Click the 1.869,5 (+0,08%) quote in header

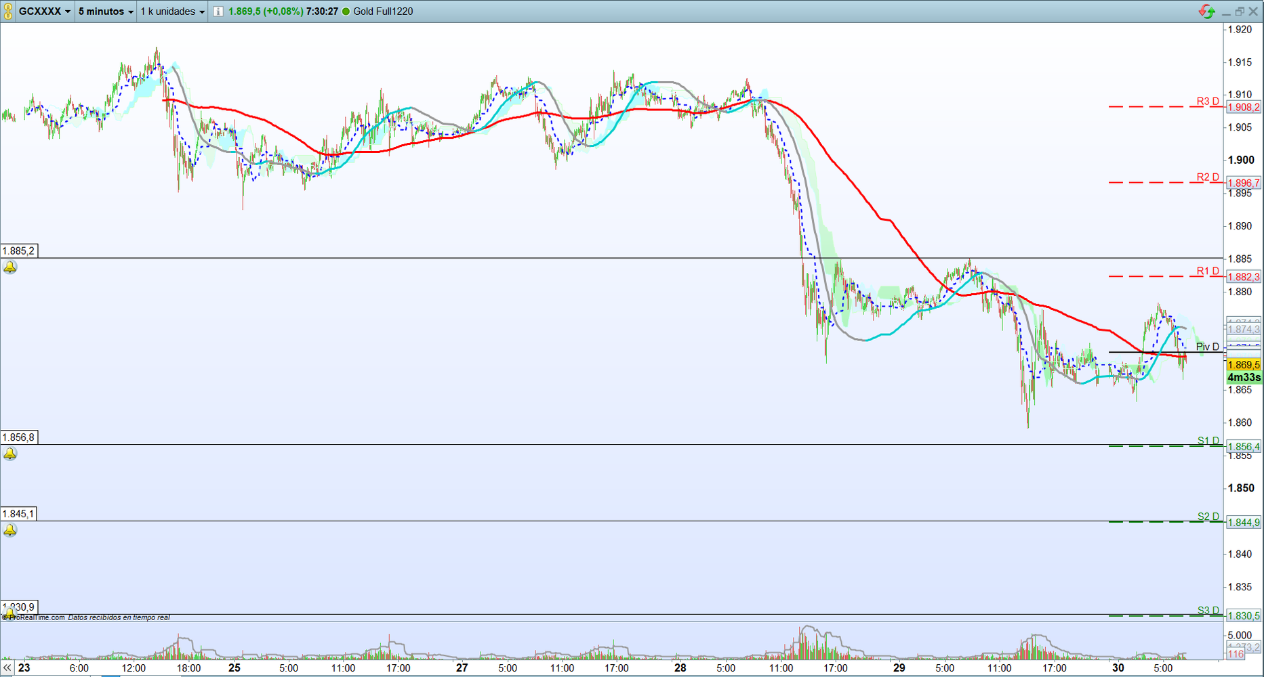click(x=265, y=12)
